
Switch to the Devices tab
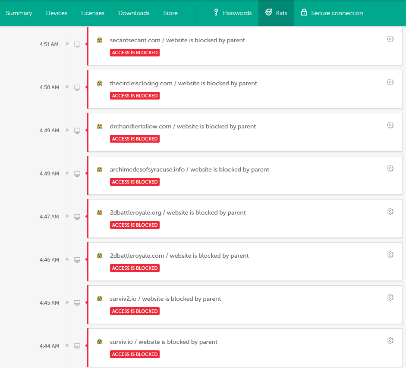[x=57, y=13]
